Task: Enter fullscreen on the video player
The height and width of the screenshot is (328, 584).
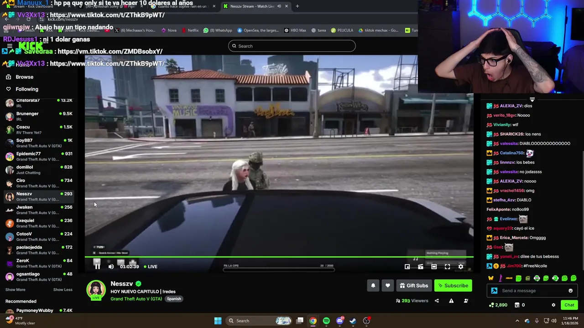Action: click(x=447, y=266)
